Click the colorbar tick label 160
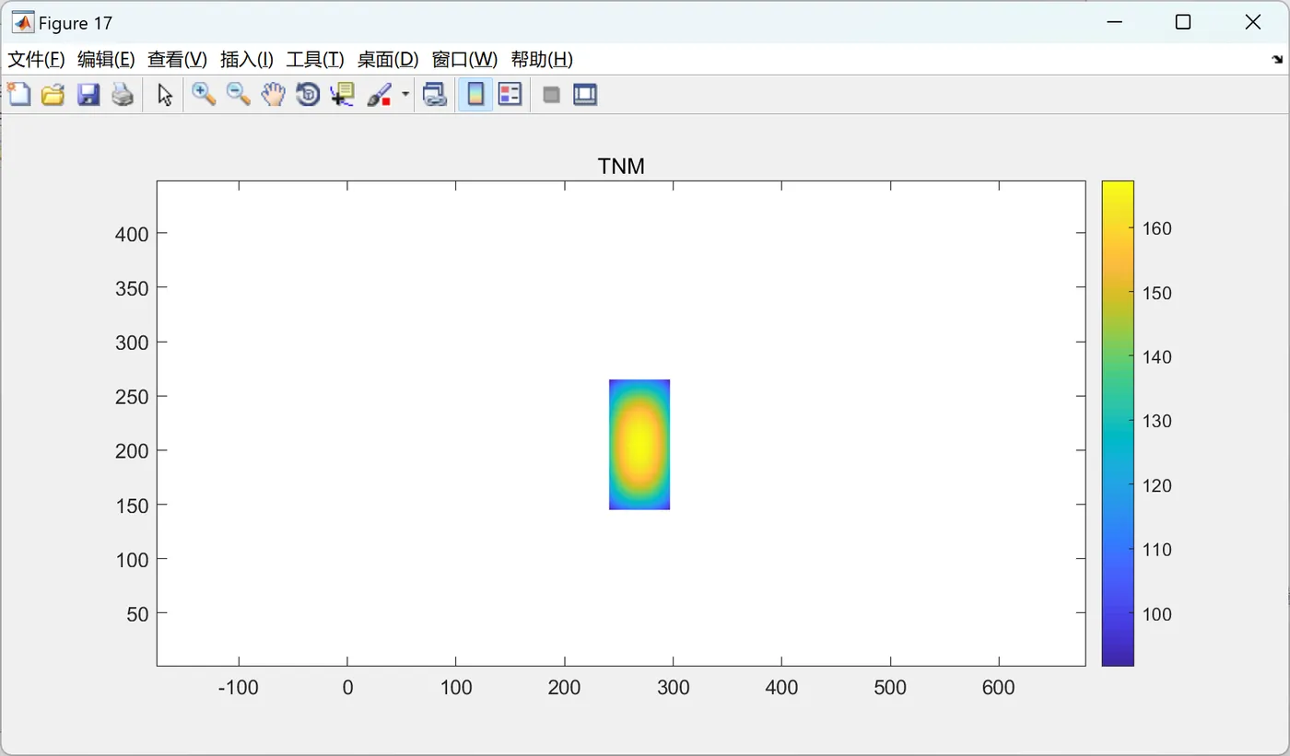Viewport: 1290px width, 756px height. click(1156, 228)
